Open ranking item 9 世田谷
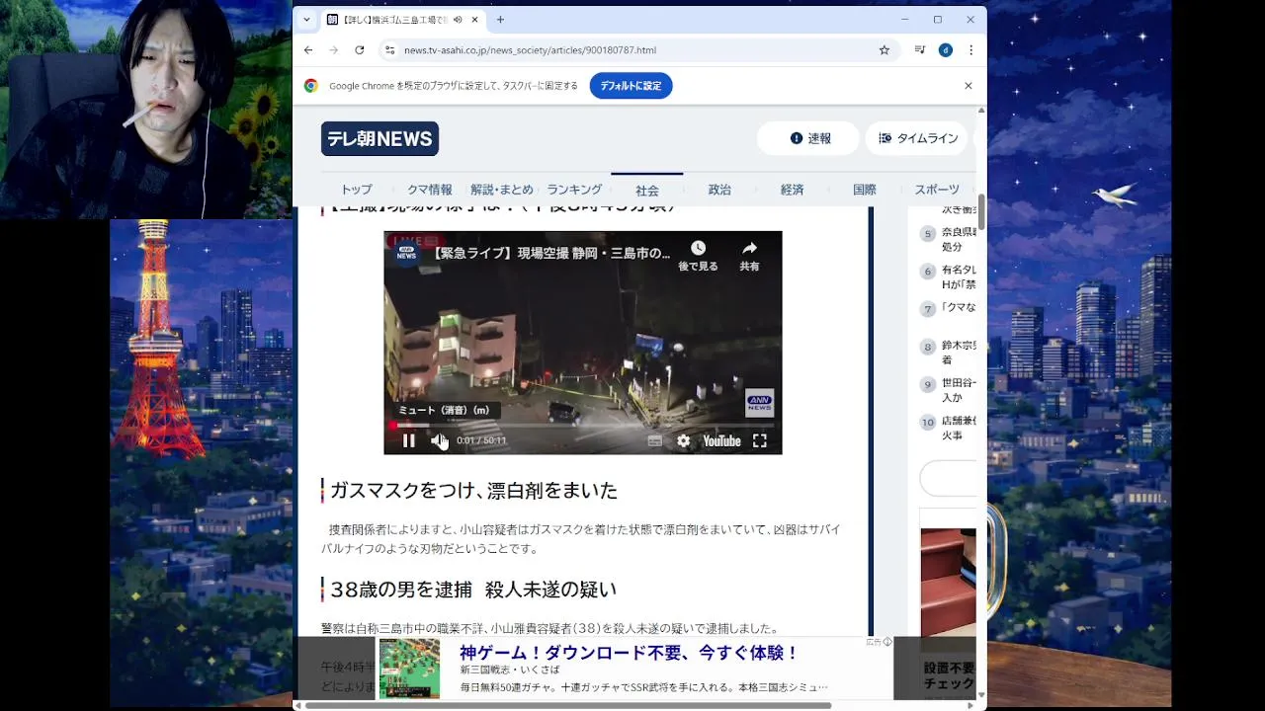Image resolution: width=1265 pixels, height=711 pixels. (x=948, y=390)
